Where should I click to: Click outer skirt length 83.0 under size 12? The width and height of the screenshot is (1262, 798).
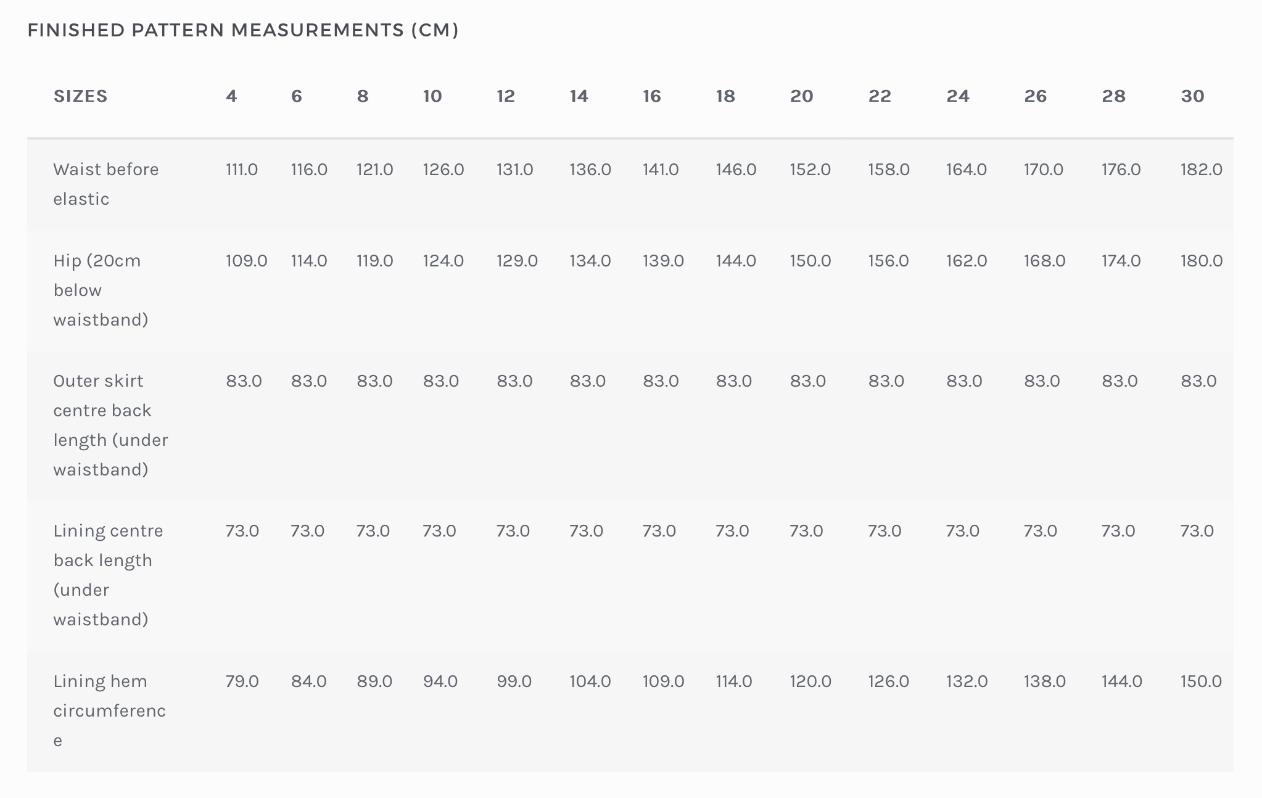514,381
